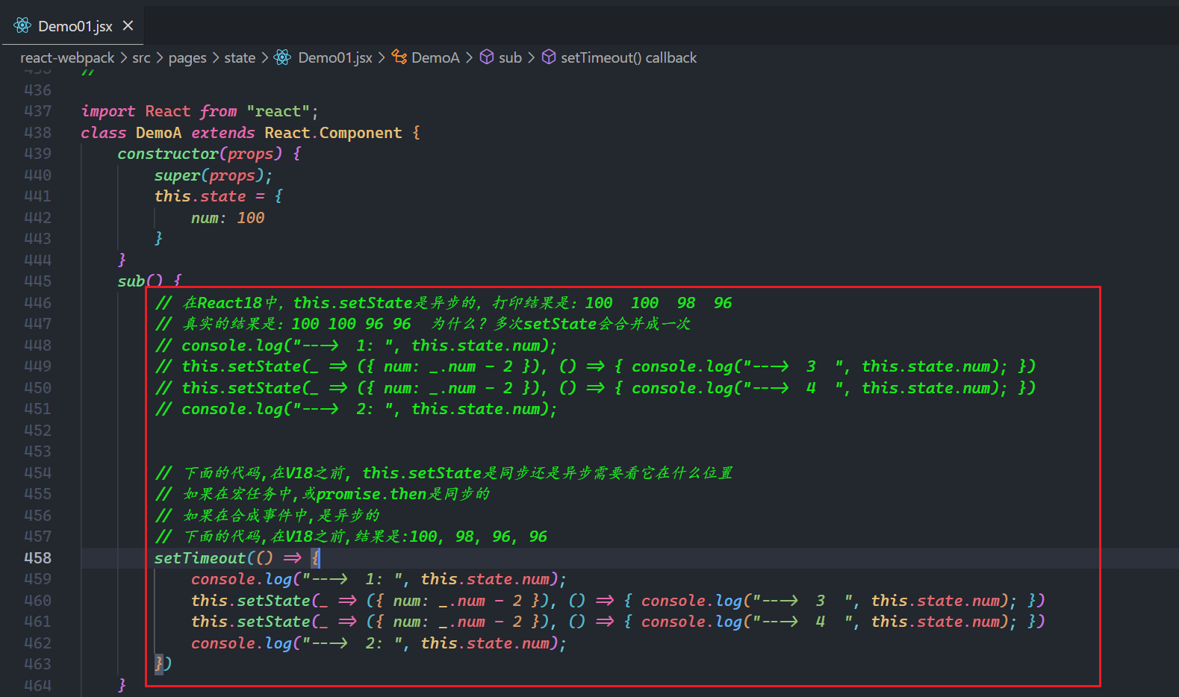Screen dimensions: 1179x697
Task: Open the Demo01.jsx breadcrumb item
Action: click(x=335, y=57)
